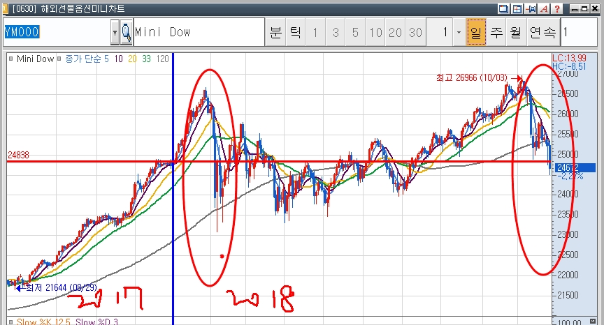Screen dimensions: 604x325
Task: Select the 3 interval button
Action: click(x=336, y=32)
